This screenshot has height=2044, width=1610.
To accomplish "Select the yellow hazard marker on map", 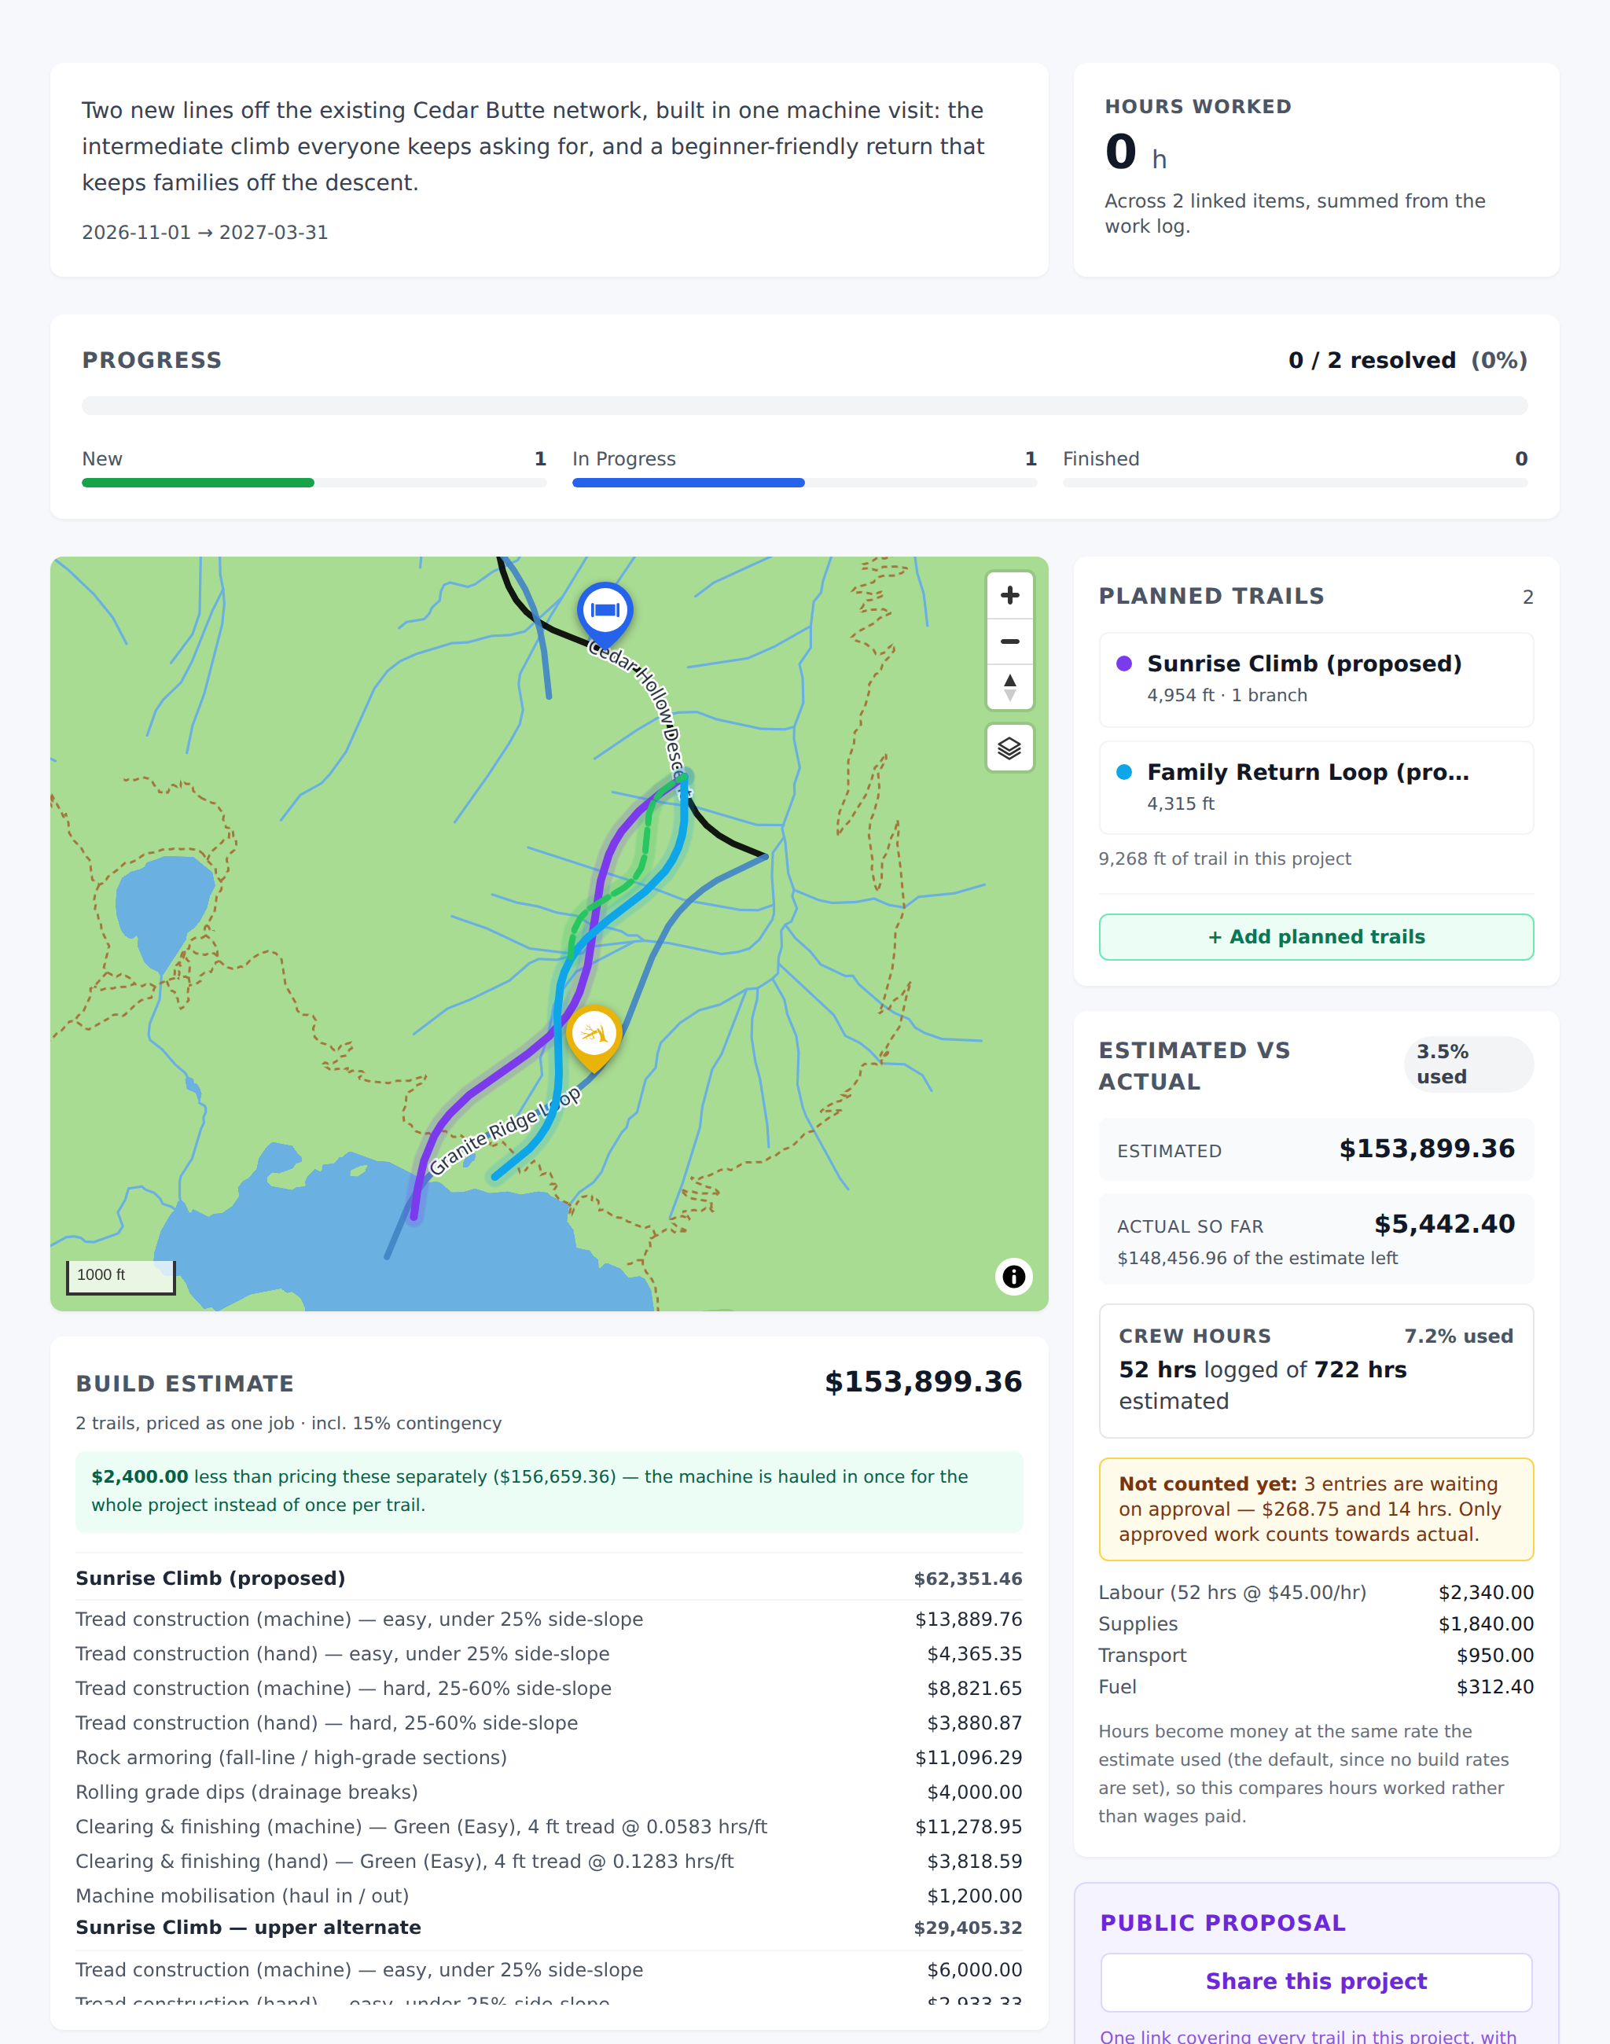I will click(594, 1035).
